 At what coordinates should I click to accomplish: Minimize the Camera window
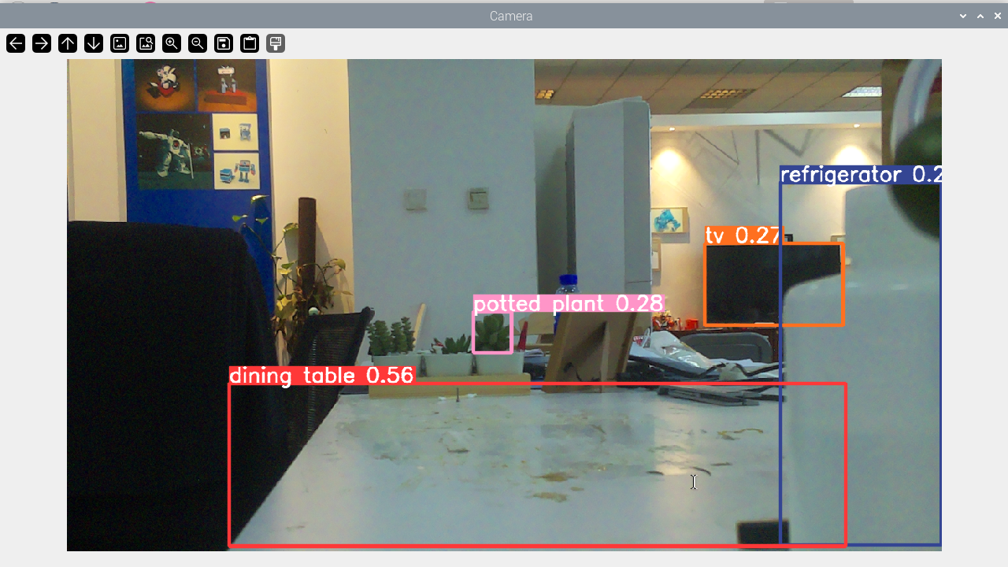click(x=963, y=16)
